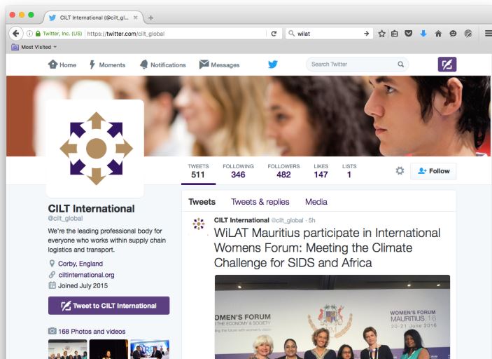Open the Firefox hamburger menu
This screenshot has width=492, height=359.
click(488, 34)
